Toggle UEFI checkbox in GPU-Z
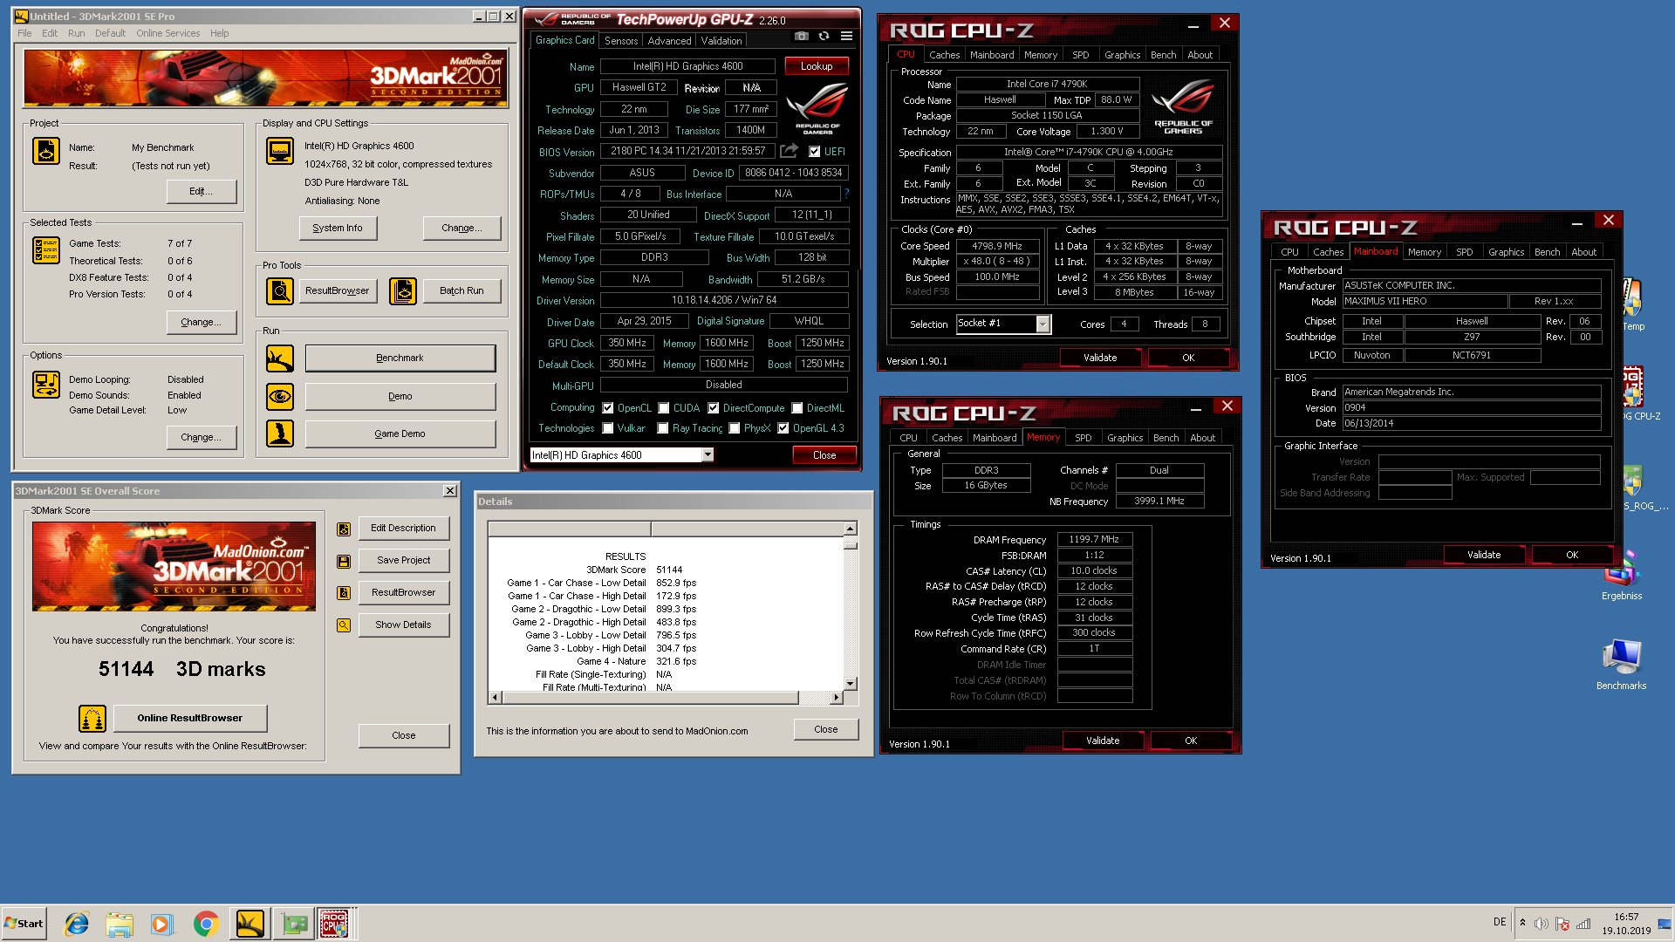The width and height of the screenshot is (1675, 942). (x=814, y=151)
